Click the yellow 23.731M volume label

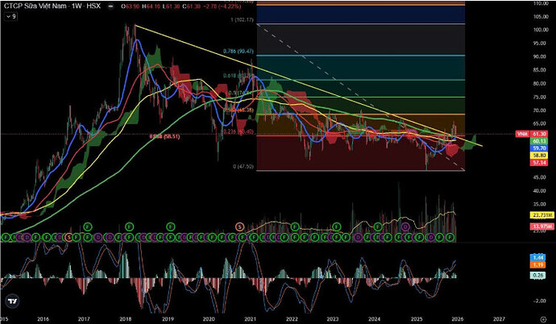point(541,215)
